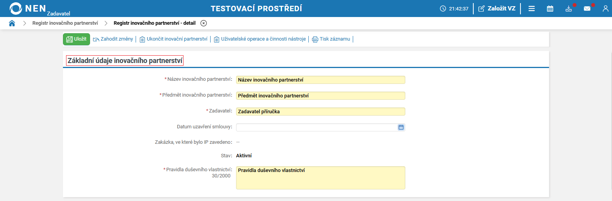Image resolution: width=612 pixels, height=201 pixels.
Task: Click the NEN logo
Action: pos(28,9)
